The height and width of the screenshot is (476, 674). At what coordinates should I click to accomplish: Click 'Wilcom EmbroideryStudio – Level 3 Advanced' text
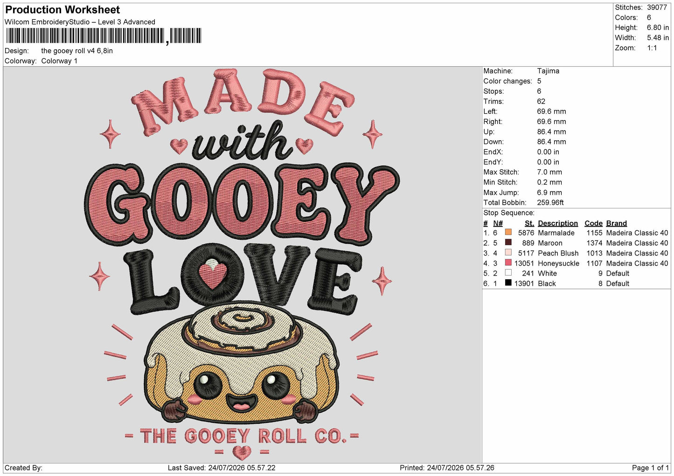click(x=80, y=22)
